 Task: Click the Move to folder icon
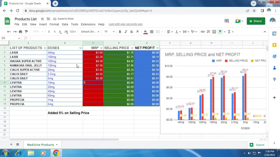(48, 19)
